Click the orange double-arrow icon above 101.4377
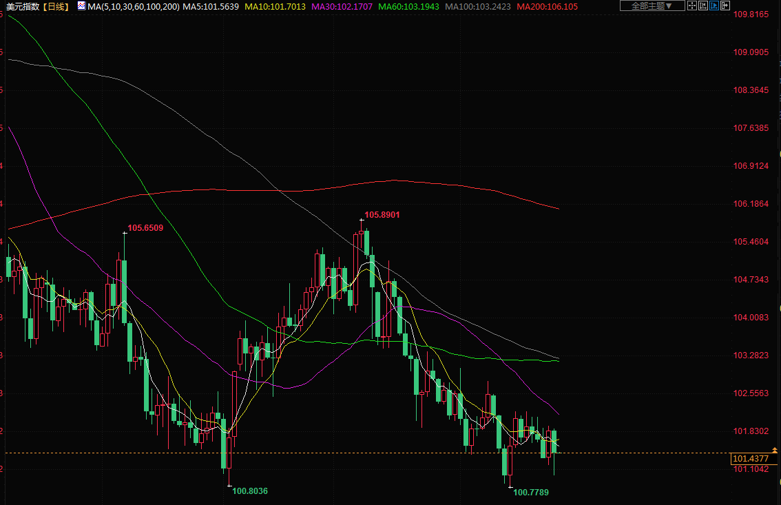This screenshot has height=505, width=781. (775, 450)
